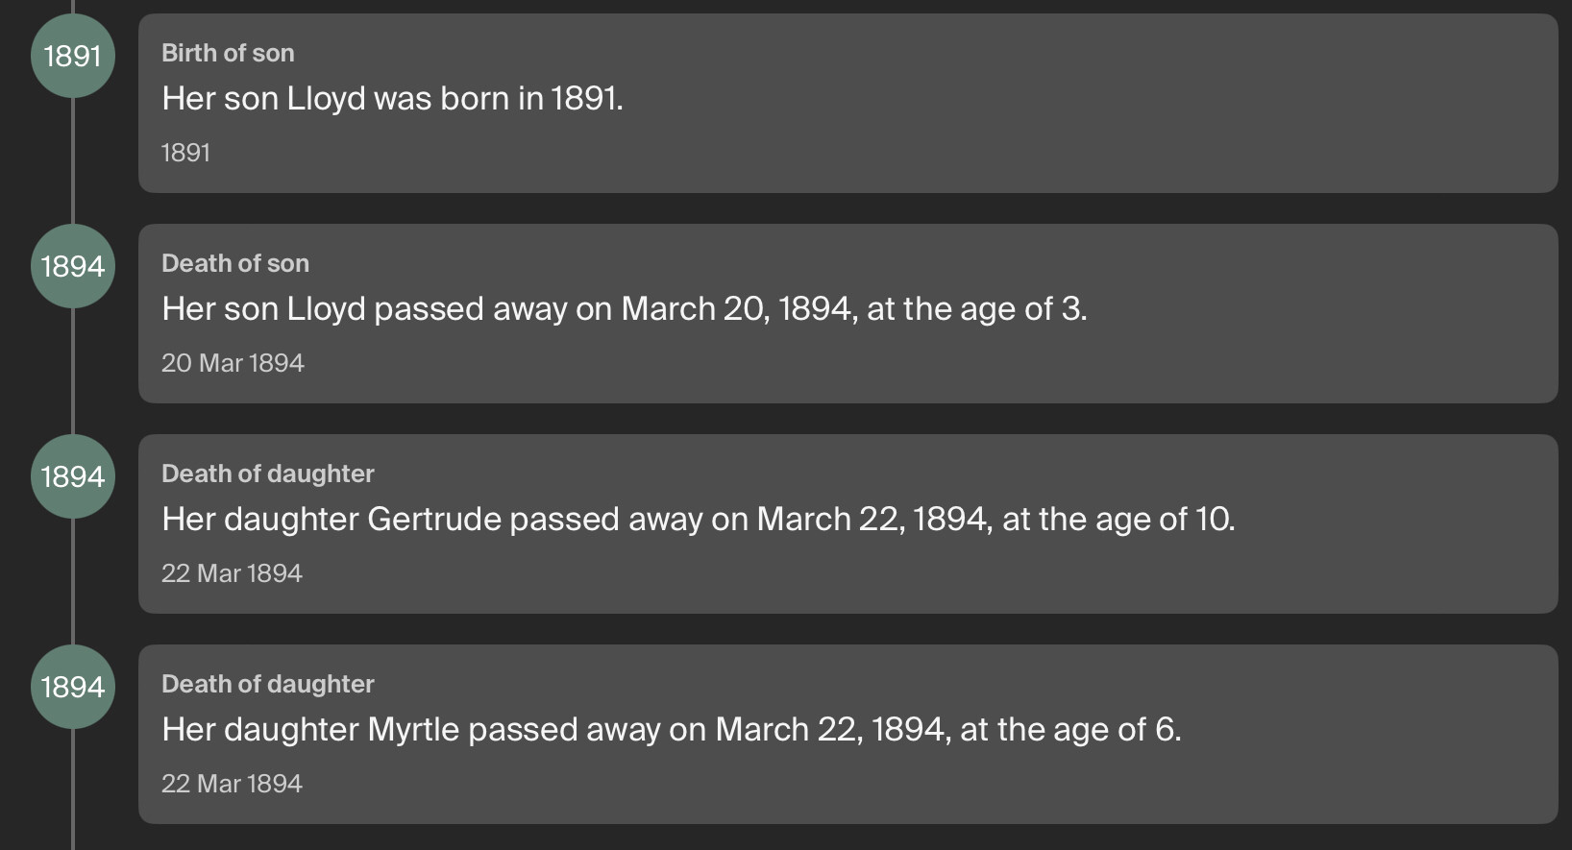The width and height of the screenshot is (1572, 850).
Task: Click "22 Mar 1894" date on Gertrude's card
Action: (x=232, y=573)
